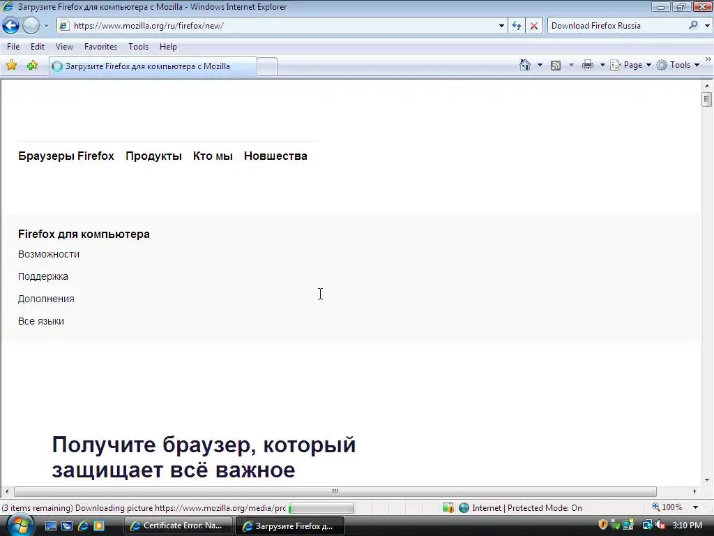Expand the address bar autocomplete dropdown
This screenshot has width=714, height=536.
pyautogui.click(x=501, y=26)
